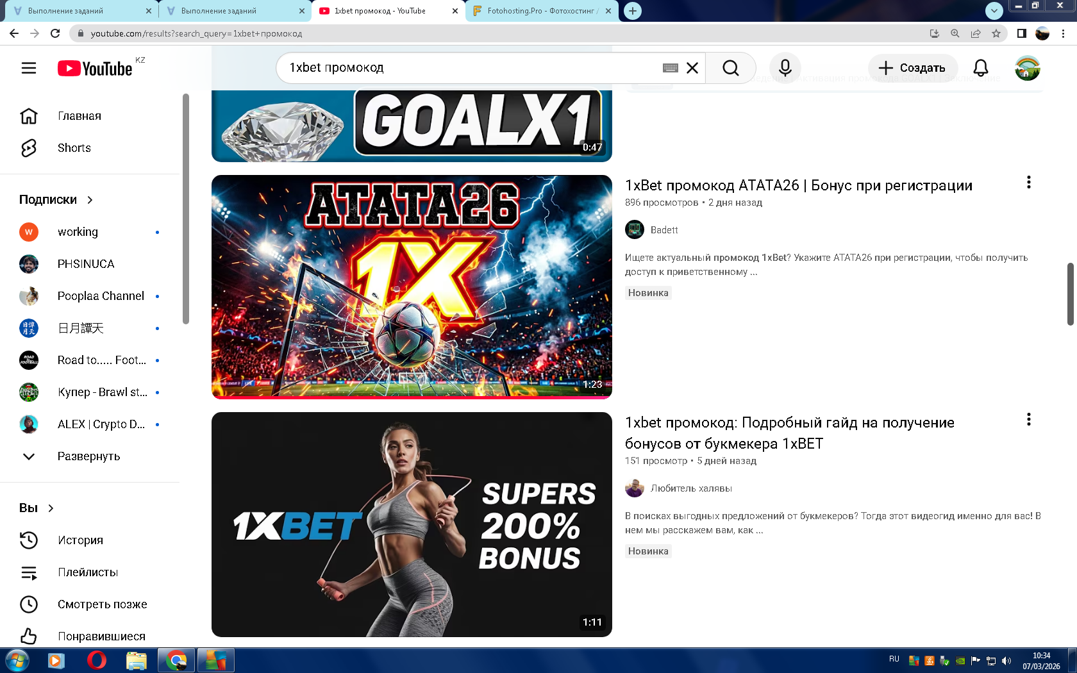Start voice search with the microphone

click(x=785, y=68)
